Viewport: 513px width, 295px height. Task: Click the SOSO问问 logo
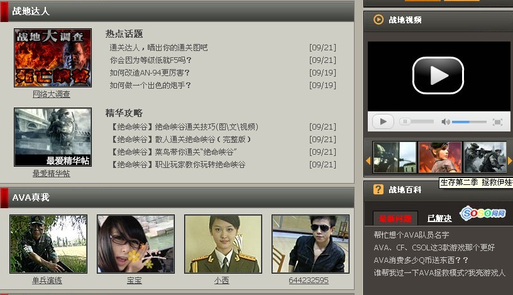[483, 214]
